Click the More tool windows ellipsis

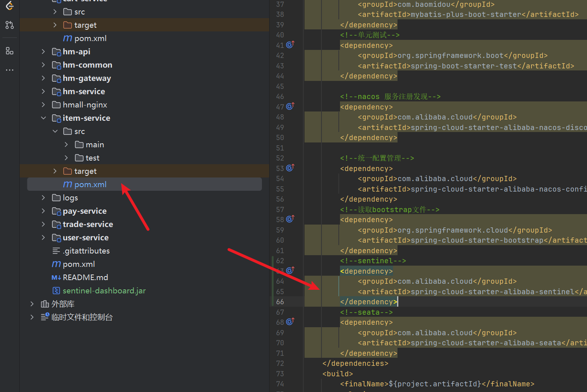click(10, 70)
